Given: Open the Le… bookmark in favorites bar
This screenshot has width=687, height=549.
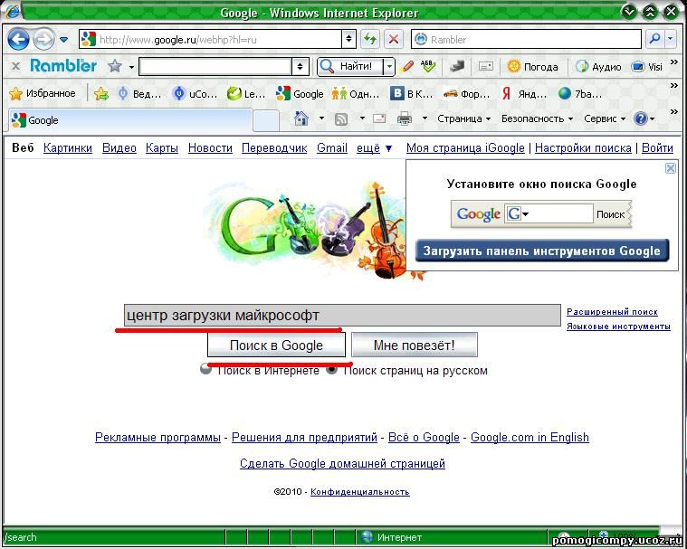Looking at the screenshot, I should coord(246,94).
